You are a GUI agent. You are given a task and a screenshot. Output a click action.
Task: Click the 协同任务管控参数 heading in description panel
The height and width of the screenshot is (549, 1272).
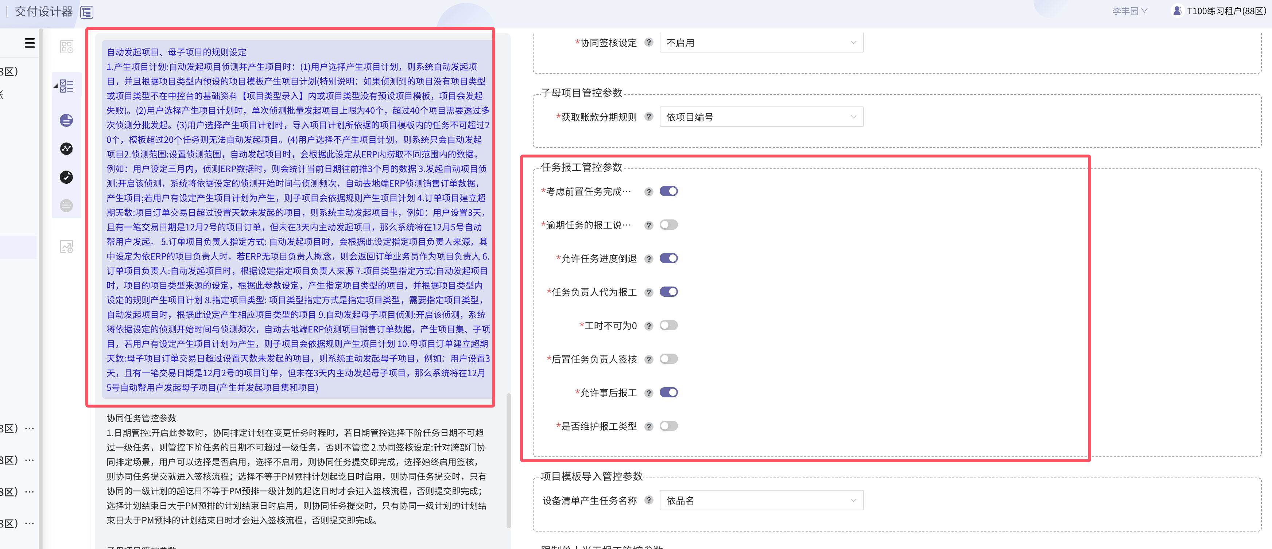click(141, 418)
